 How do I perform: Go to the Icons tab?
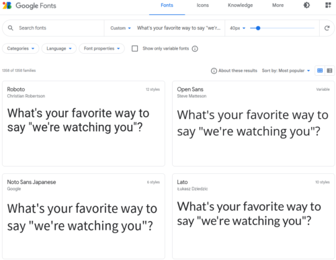[203, 5]
